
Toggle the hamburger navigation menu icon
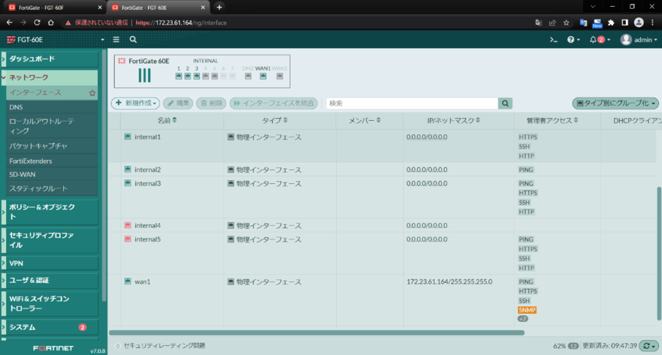(116, 40)
